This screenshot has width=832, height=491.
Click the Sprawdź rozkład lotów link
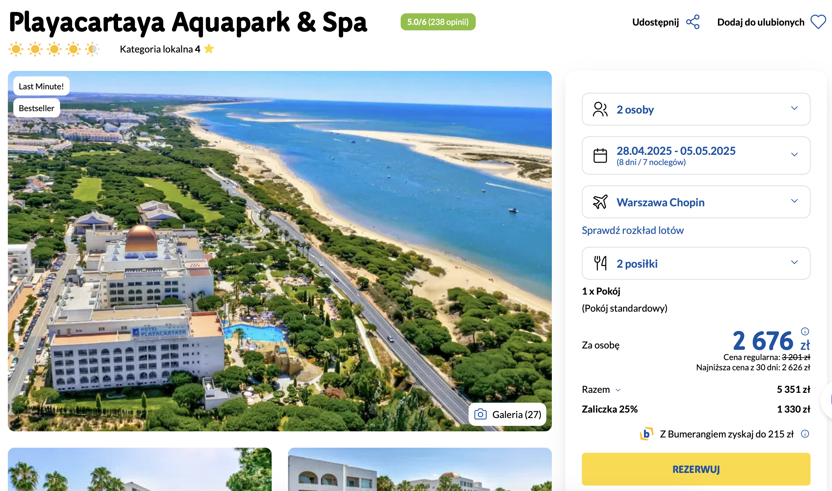tap(633, 230)
